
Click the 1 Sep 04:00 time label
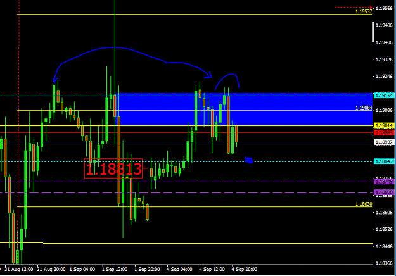82,270
